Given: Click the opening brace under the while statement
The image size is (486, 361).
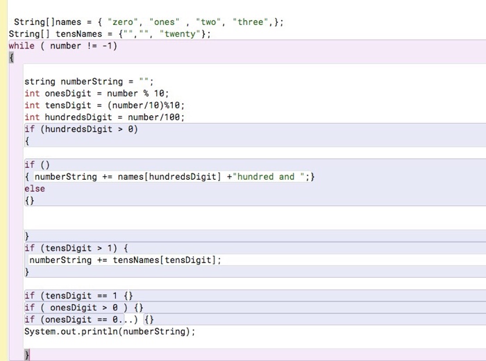Looking at the screenshot, I should [12, 58].
